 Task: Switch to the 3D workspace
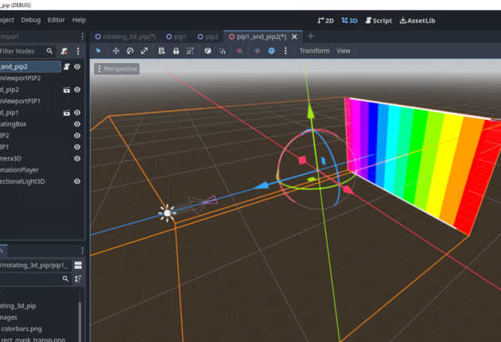[349, 21]
